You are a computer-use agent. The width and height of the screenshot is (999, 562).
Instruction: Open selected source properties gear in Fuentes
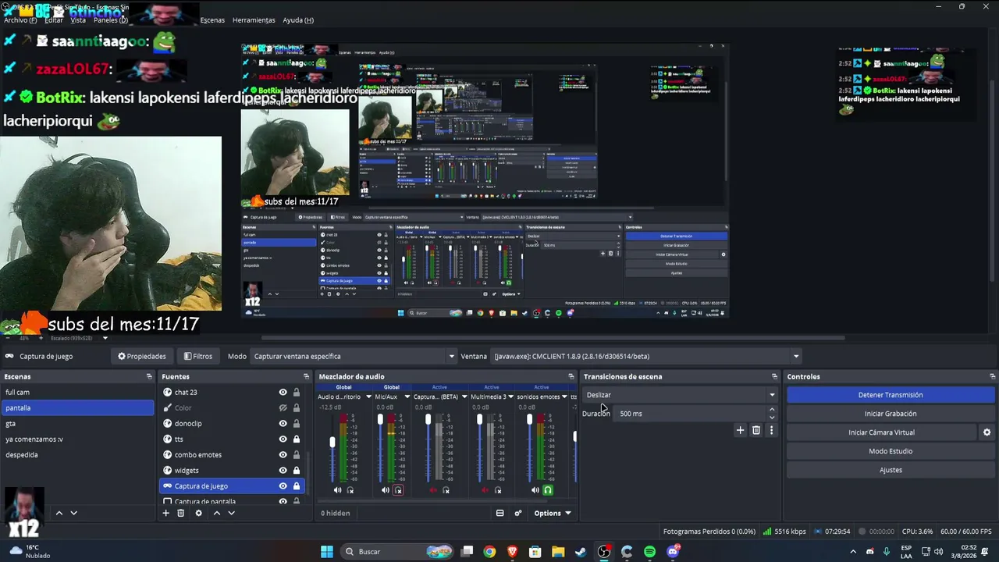[198, 513]
